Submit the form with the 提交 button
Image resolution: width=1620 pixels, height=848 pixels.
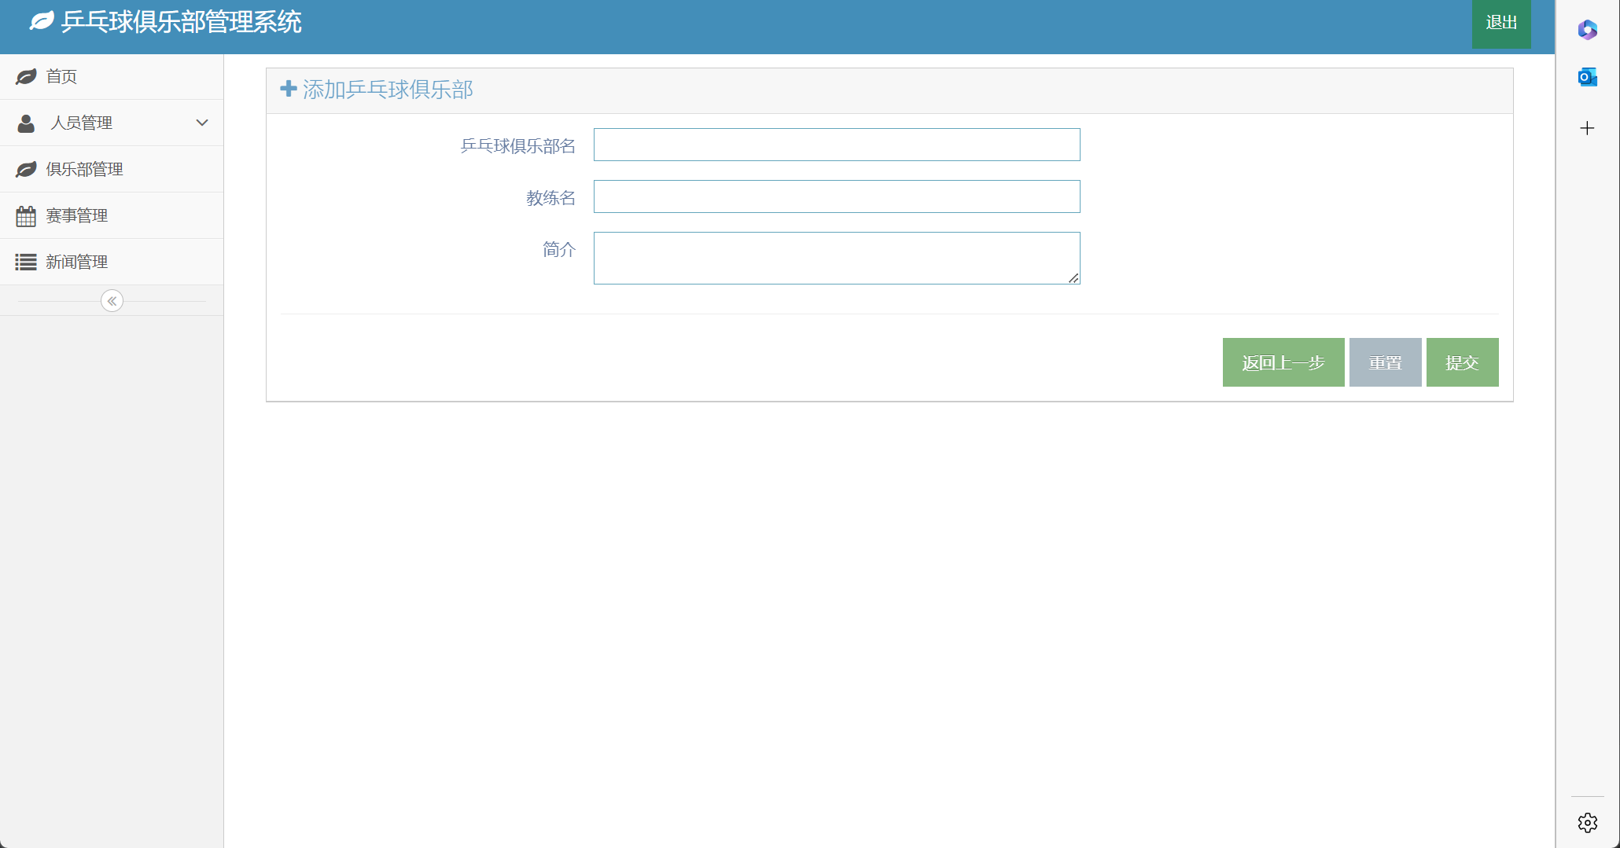pyautogui.click(x=1461, y=362)
